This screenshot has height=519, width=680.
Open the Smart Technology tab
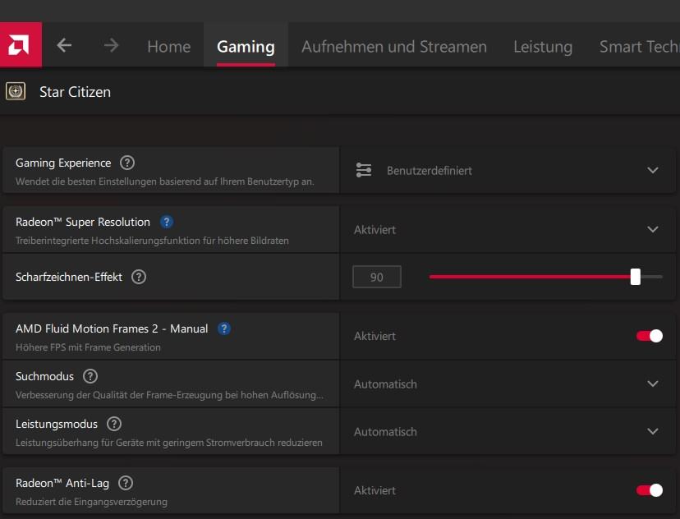[x=639, y=46]
